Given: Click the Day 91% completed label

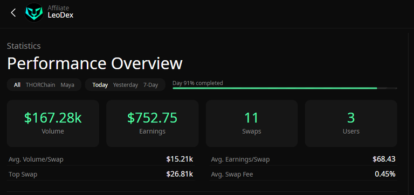Looking at the screenshot, I should tap(198, 83).
